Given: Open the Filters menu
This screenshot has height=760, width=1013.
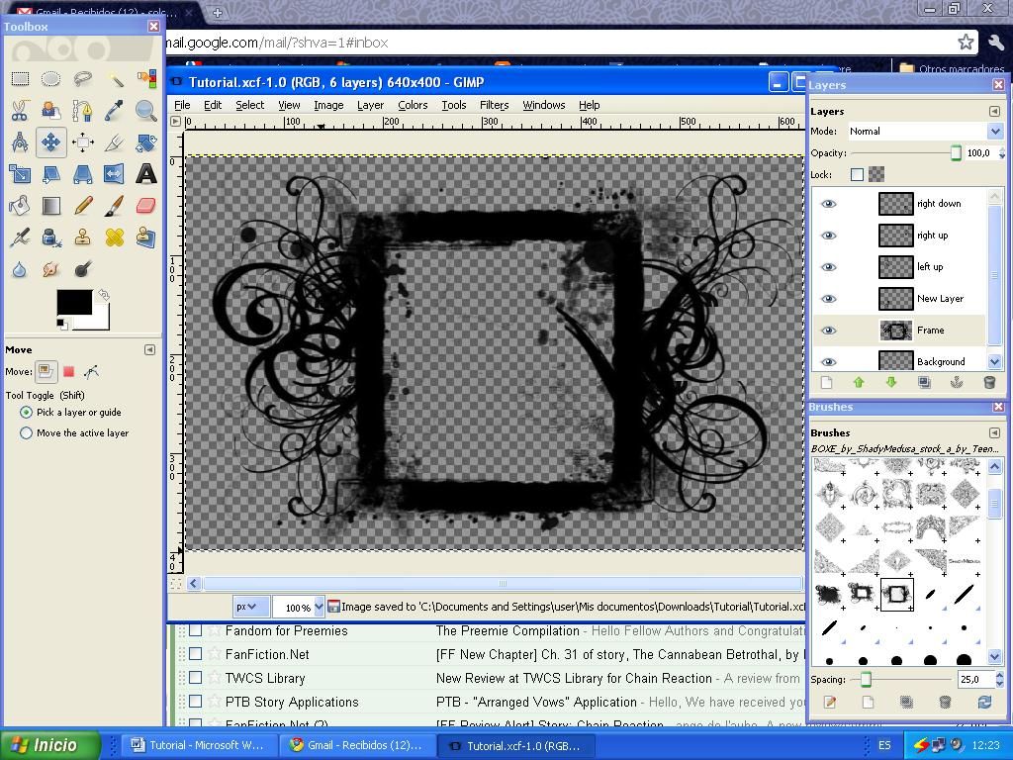Looking at the screenshot, I should pos(494,105).
